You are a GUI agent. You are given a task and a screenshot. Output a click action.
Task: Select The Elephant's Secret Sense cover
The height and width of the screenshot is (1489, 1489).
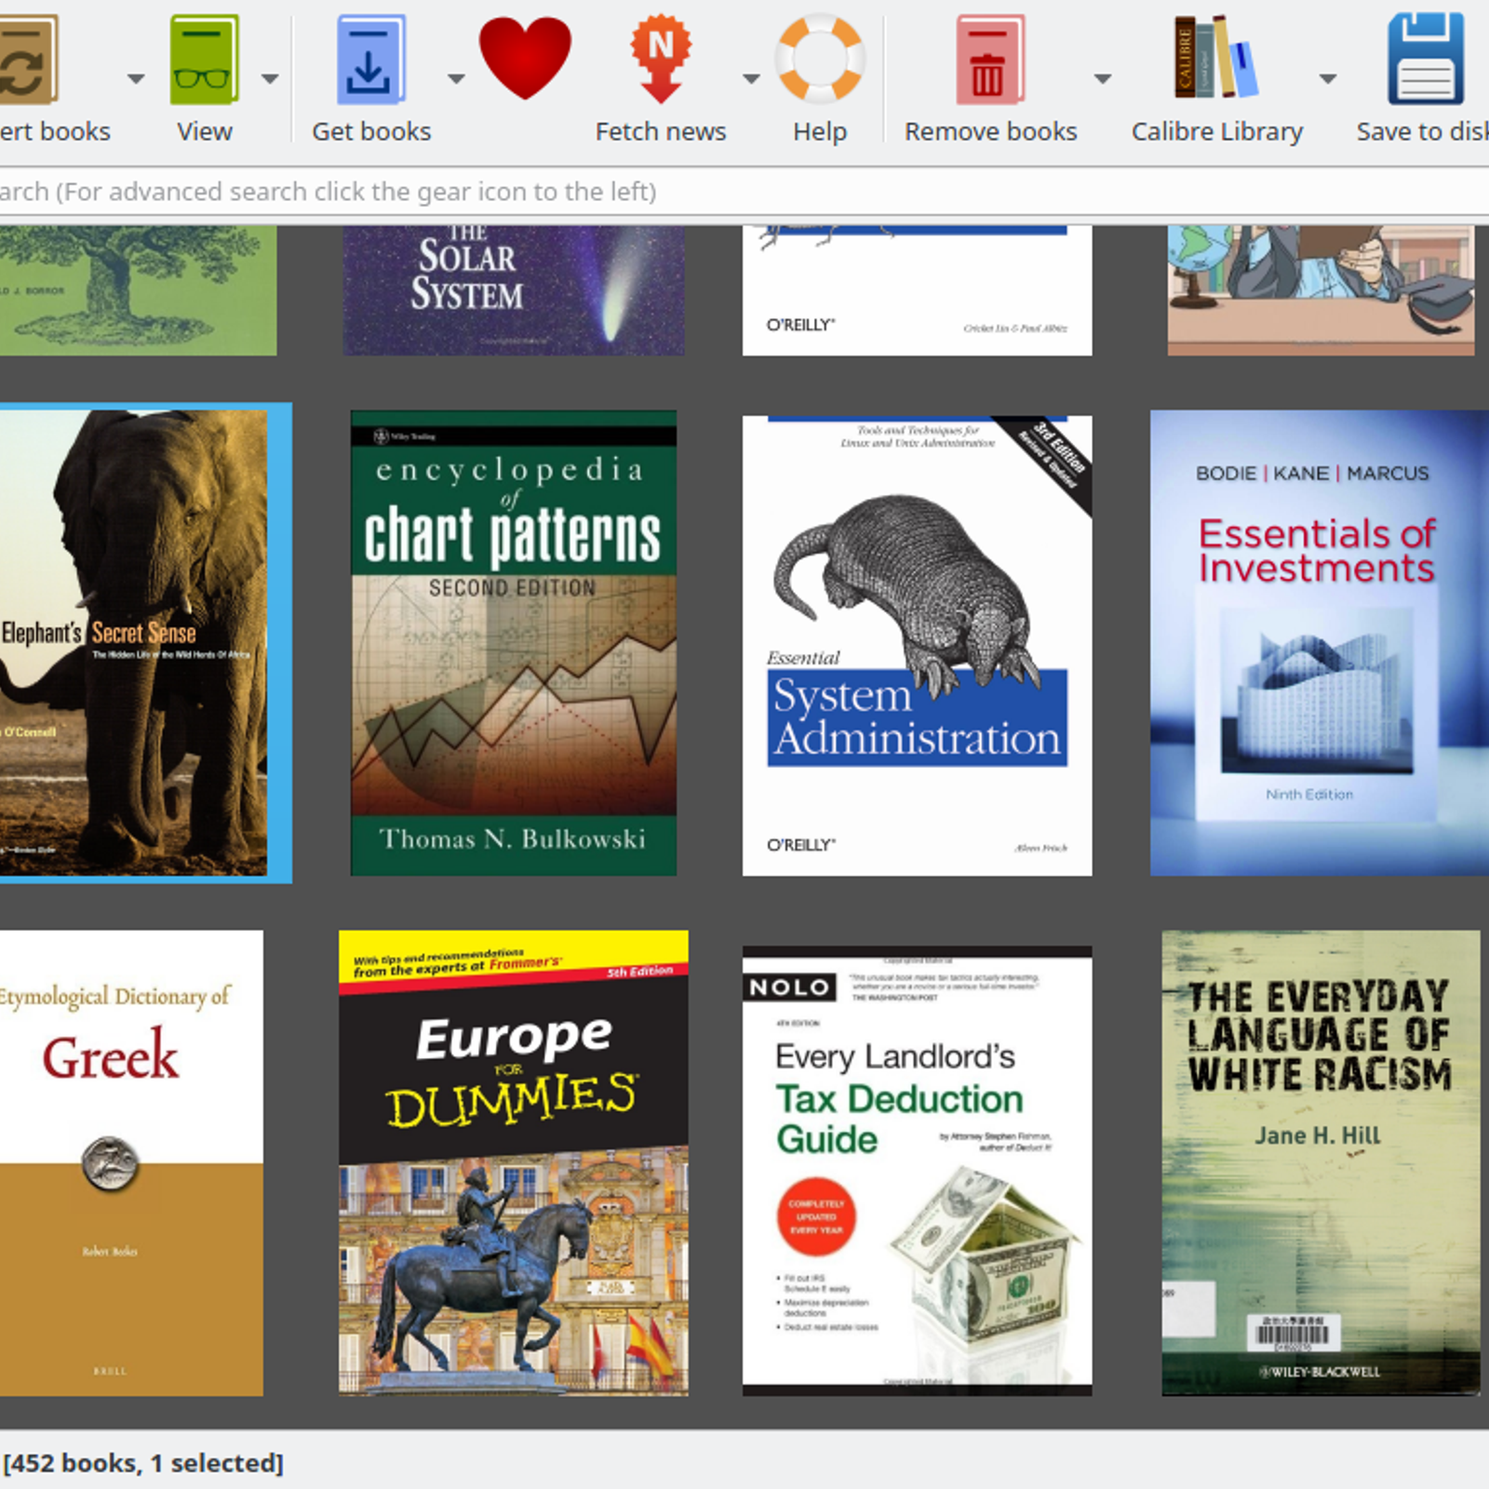coord(134,643)
